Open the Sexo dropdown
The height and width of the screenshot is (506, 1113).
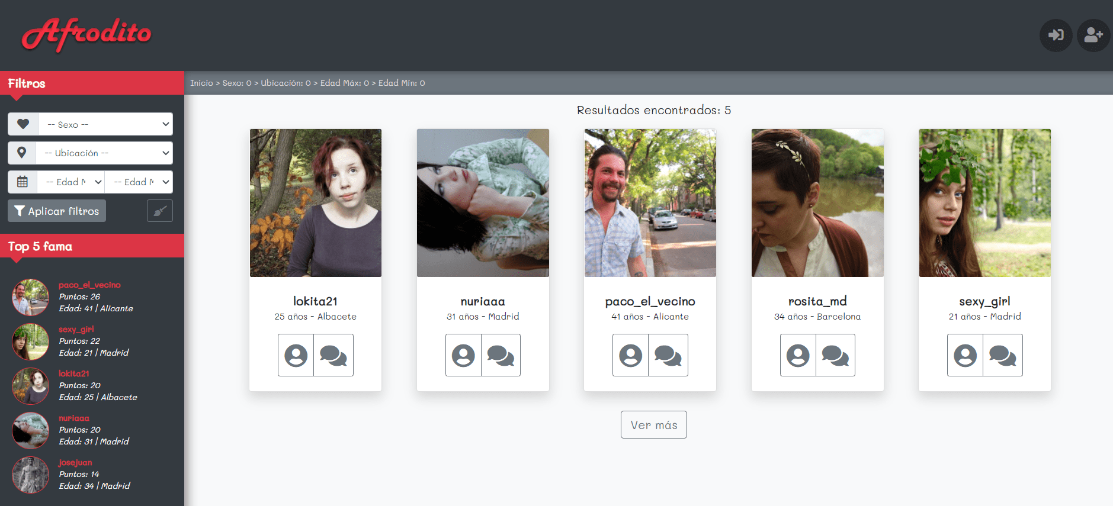pyautogui.click(x=105, y=124)
